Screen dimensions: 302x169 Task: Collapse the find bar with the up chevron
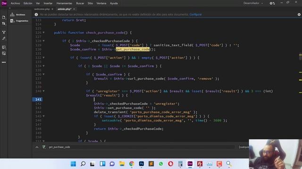(37, 147)
